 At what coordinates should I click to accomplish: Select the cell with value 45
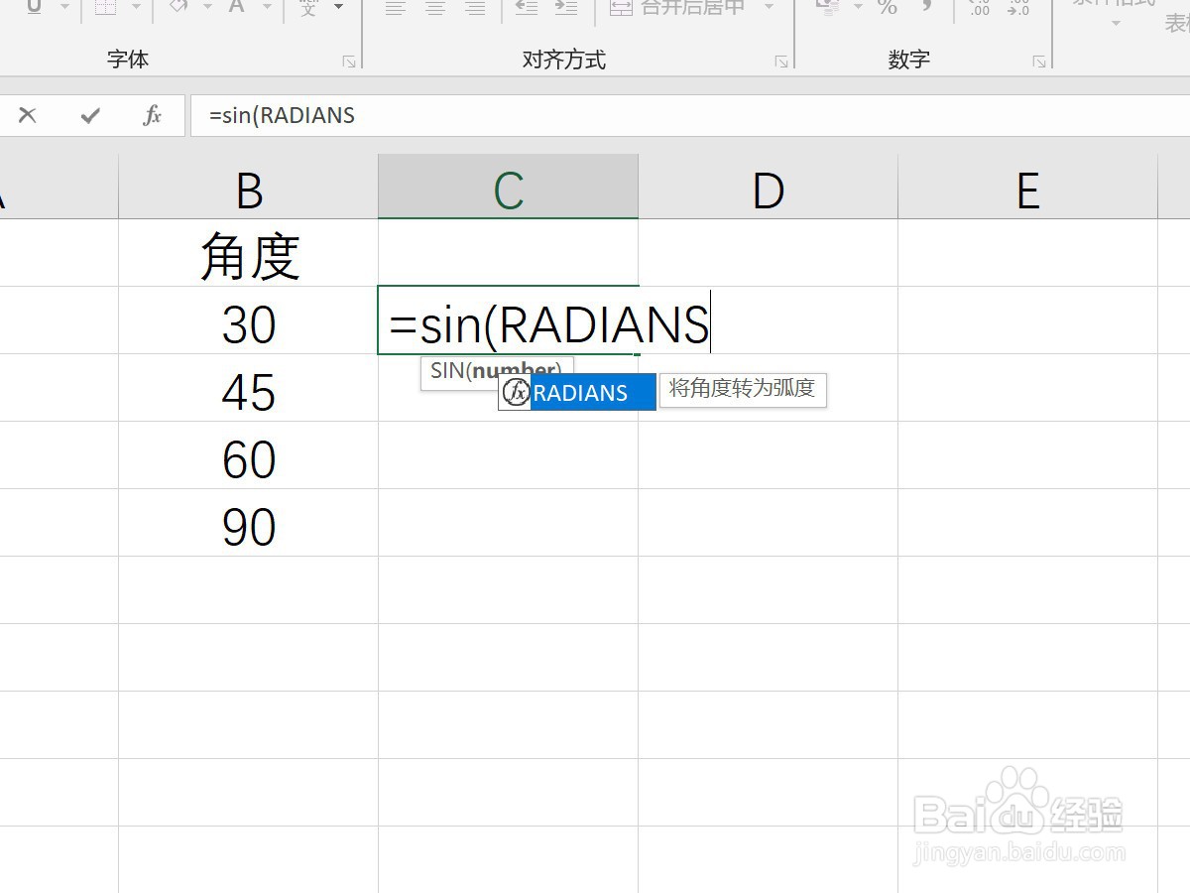[249, 388]
